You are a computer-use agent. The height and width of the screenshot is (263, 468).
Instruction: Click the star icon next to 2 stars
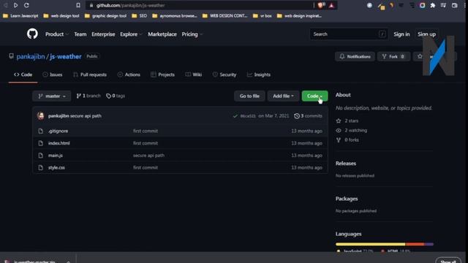click(339, 121)
